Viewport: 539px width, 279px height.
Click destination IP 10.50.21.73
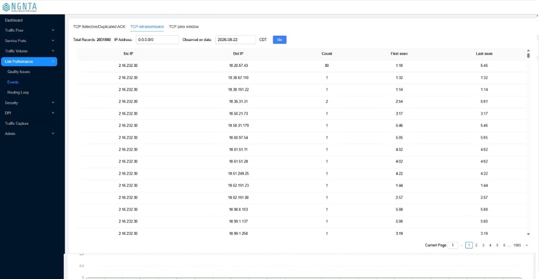point(238,113)
